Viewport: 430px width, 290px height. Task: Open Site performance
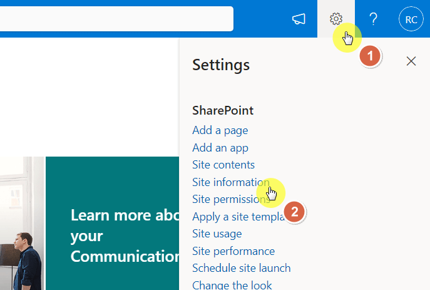pyautogui.click(x=233, y=251)
